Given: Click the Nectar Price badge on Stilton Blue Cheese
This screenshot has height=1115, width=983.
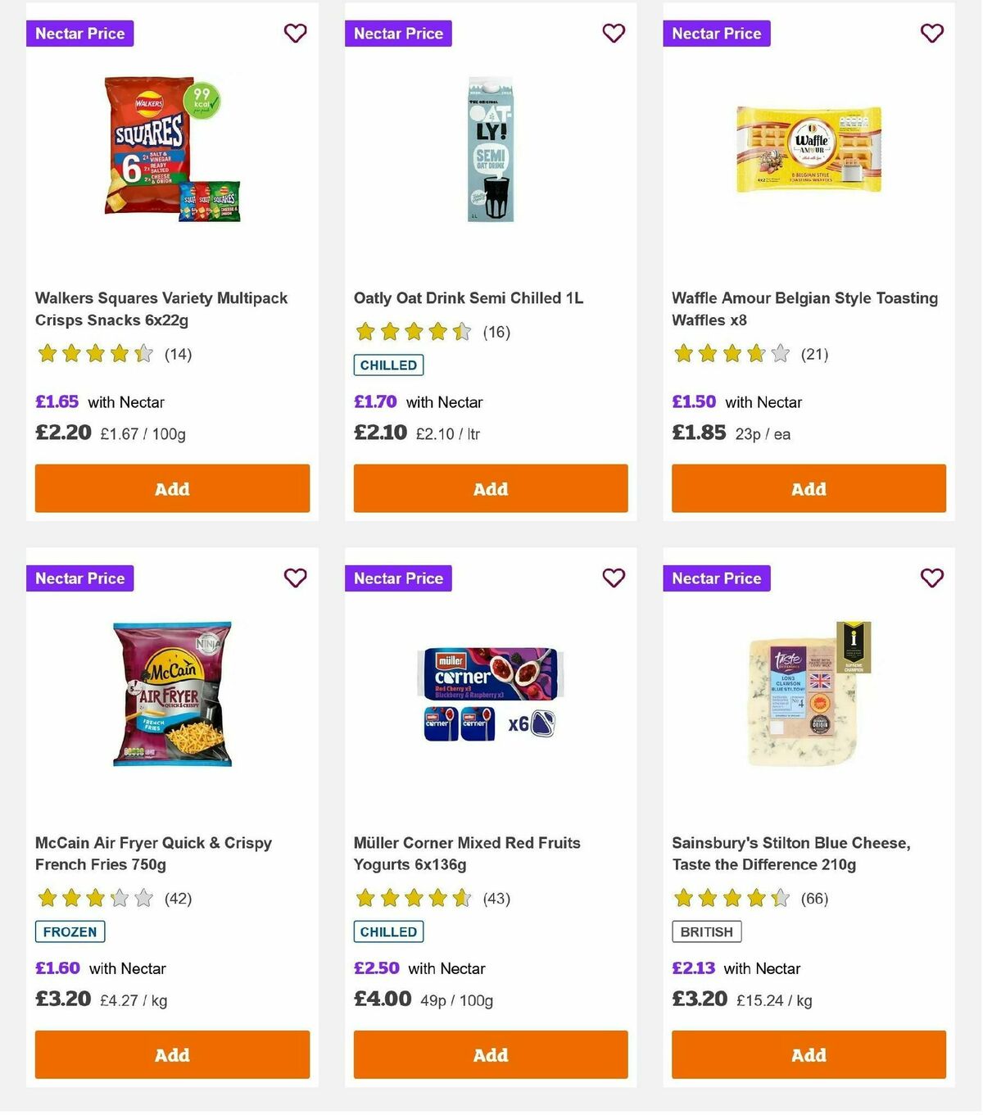Looking at the screenshot, I should (x=717, y=578).
